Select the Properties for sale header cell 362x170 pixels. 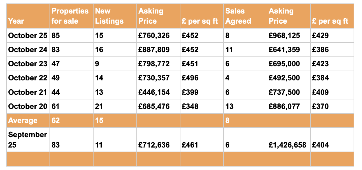[70, 16]
